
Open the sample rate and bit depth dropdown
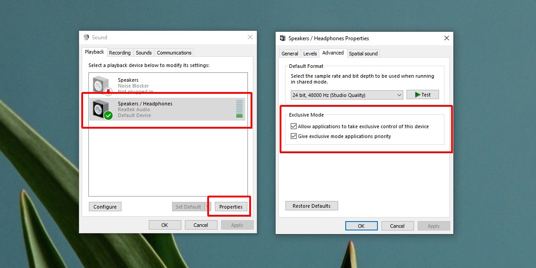tap(347, 95)
